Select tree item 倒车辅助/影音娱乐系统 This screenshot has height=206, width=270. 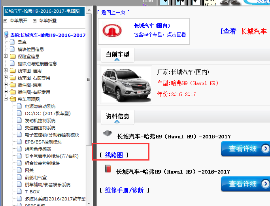click(x=47, y=185)
